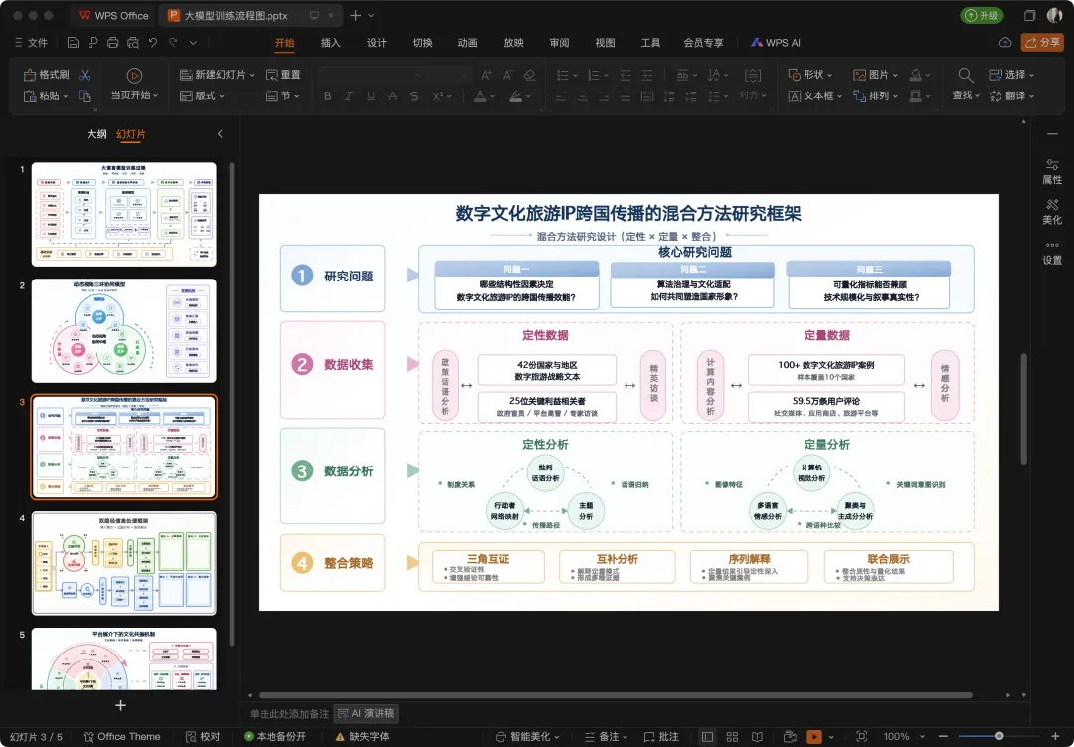Click the Cut scissors icon
This screenshot has height=747, width=1074.
(85, 75)
